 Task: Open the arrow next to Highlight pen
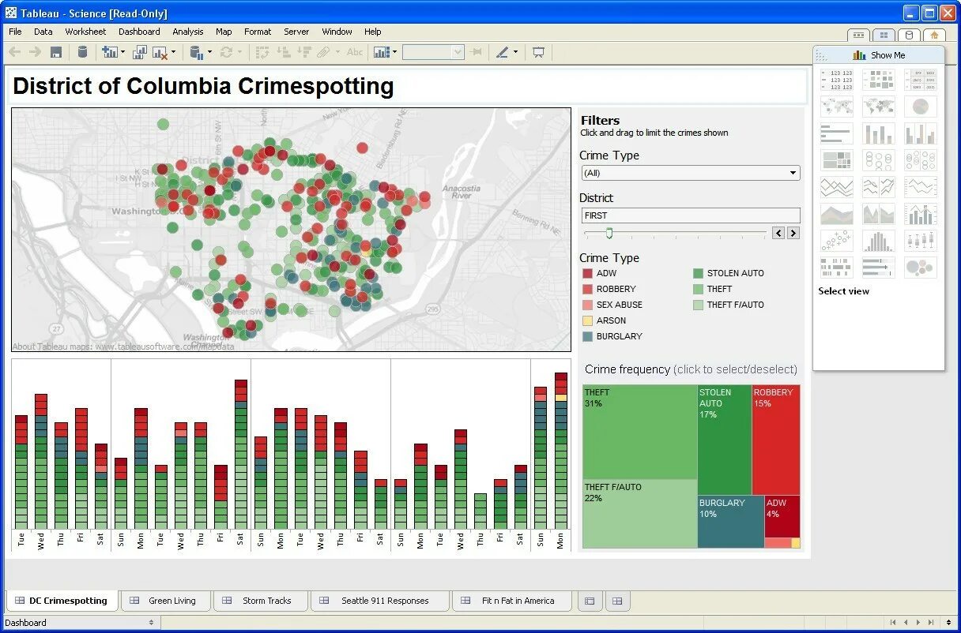tap(515, 53)
